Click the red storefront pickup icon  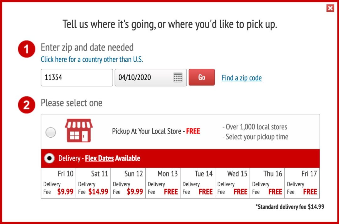tap(79, 131)
